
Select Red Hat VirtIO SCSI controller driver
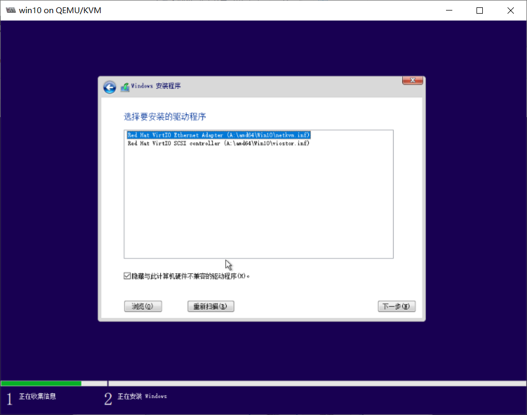pyautogui.click(x=218, y=143)
